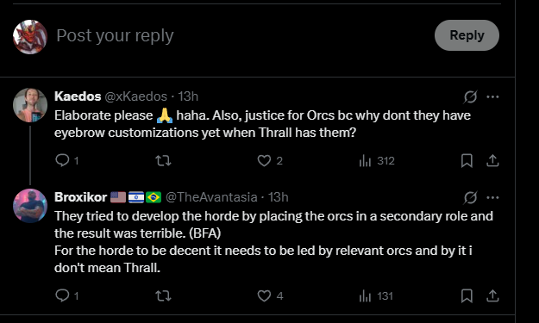Bookmark Broxikor's tweet
The image size is (539, 323).
[x=467, y=295]
